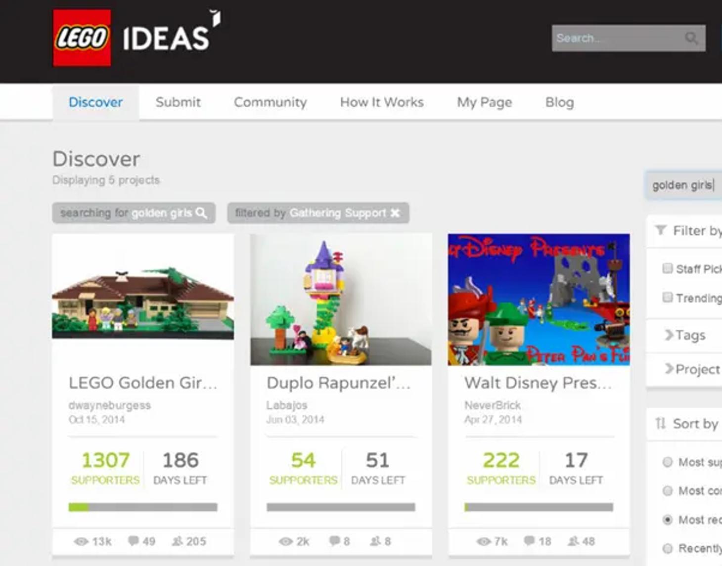The width and height of the screenshot is (722, 566).
Task: Click the magnifier icon in the header search box
Action: pos(691,38)
